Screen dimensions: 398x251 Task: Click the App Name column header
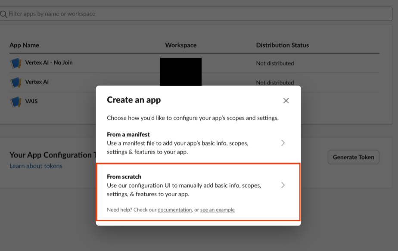pos(24,45)
